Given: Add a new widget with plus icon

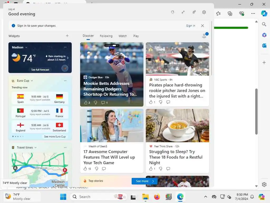Looking at the screenshot, I should pos(67,36).
